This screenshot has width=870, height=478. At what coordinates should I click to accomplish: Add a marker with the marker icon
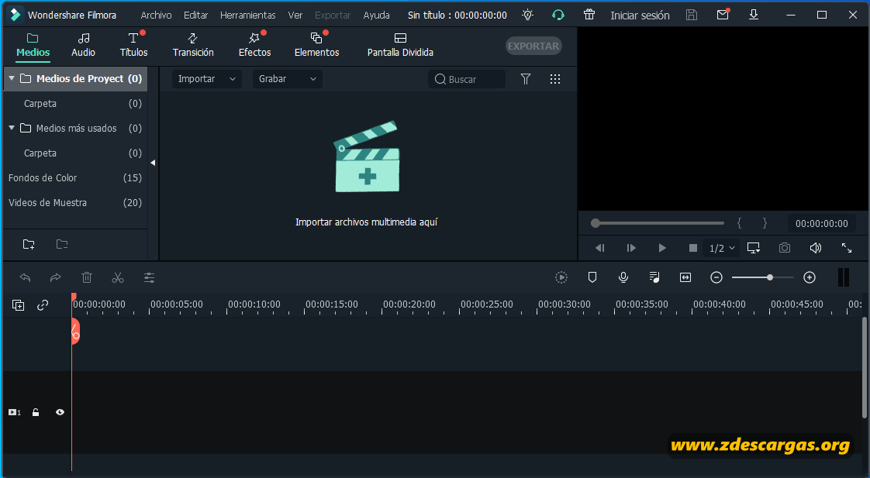pyautogui.click(x=592, y=277)
